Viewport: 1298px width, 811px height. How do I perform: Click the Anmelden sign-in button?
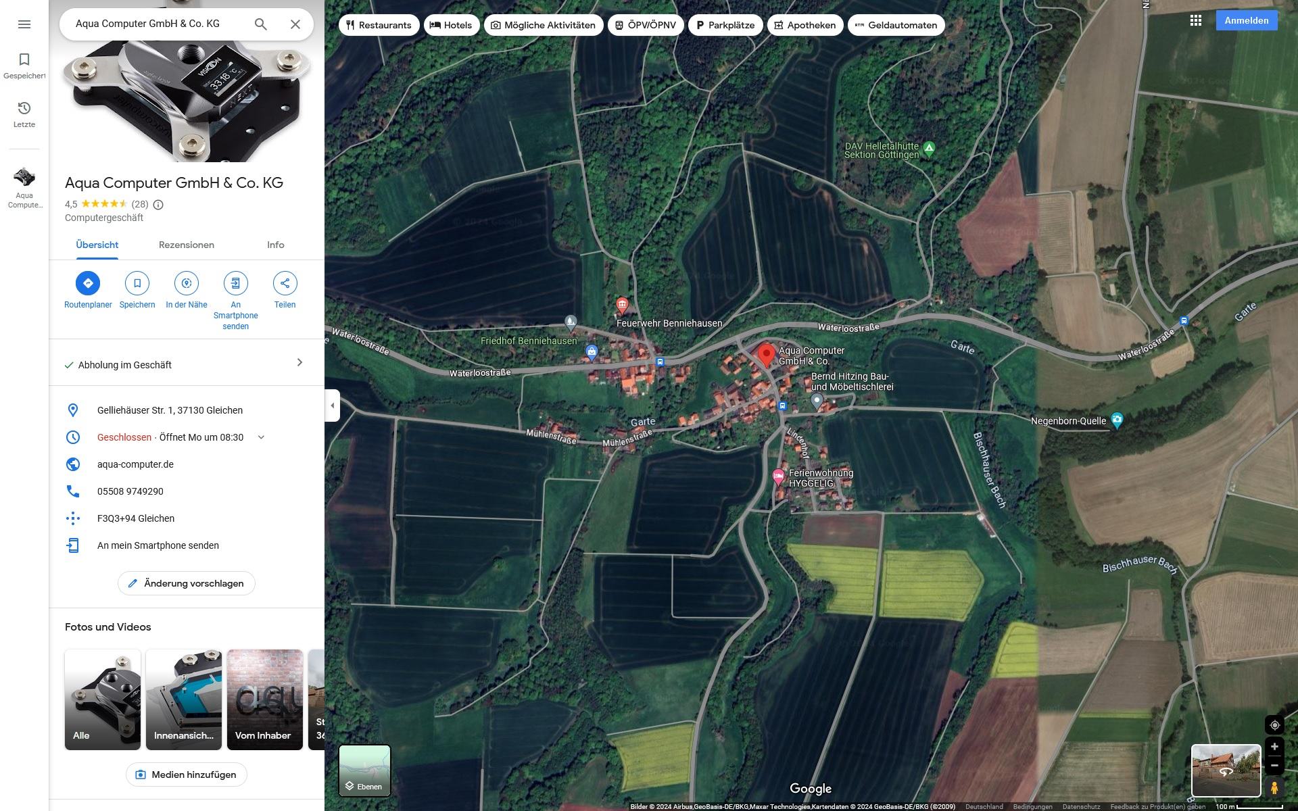coord(1247,20)
